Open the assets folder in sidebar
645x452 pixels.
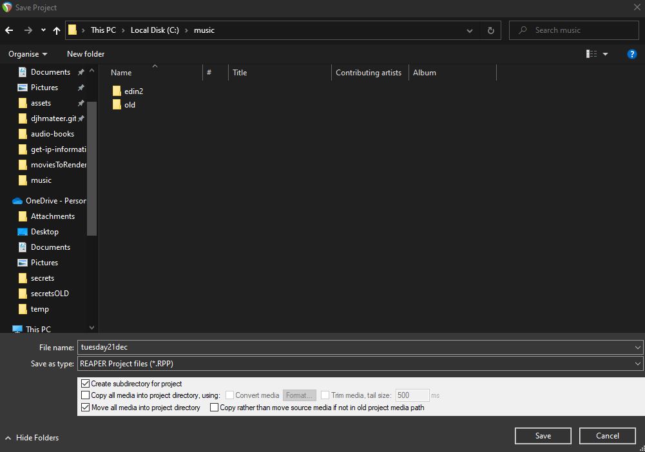click(41, 103)
